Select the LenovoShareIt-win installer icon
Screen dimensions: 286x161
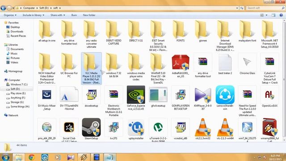click(x=225, y=94)
